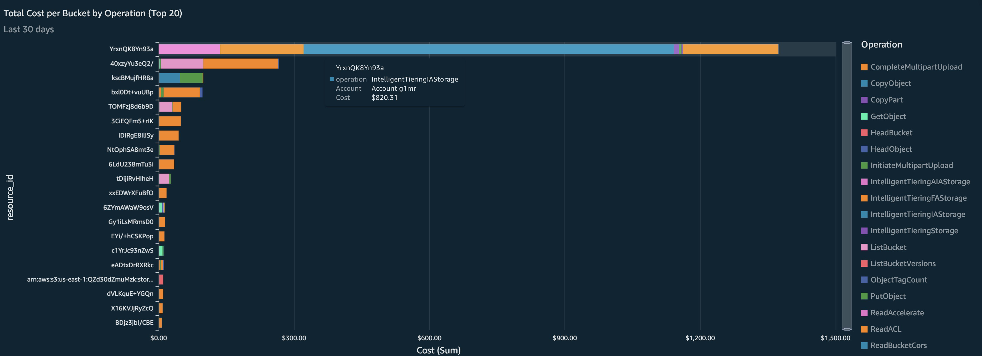The width and height of the screenshot is (982, 356).
Task: Click the ListBucket legend color square
Action: [x=864, y=247]
